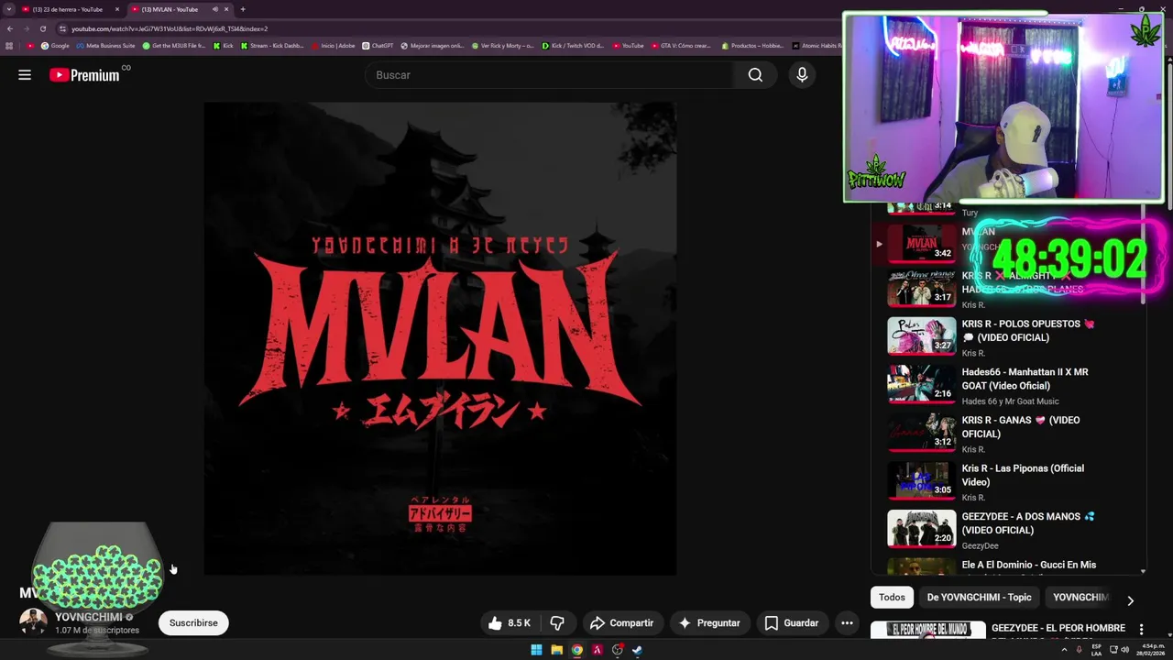
Task: Open options for GEEZYDEE El Peor Hombre video
Action: pos(1141,629)
